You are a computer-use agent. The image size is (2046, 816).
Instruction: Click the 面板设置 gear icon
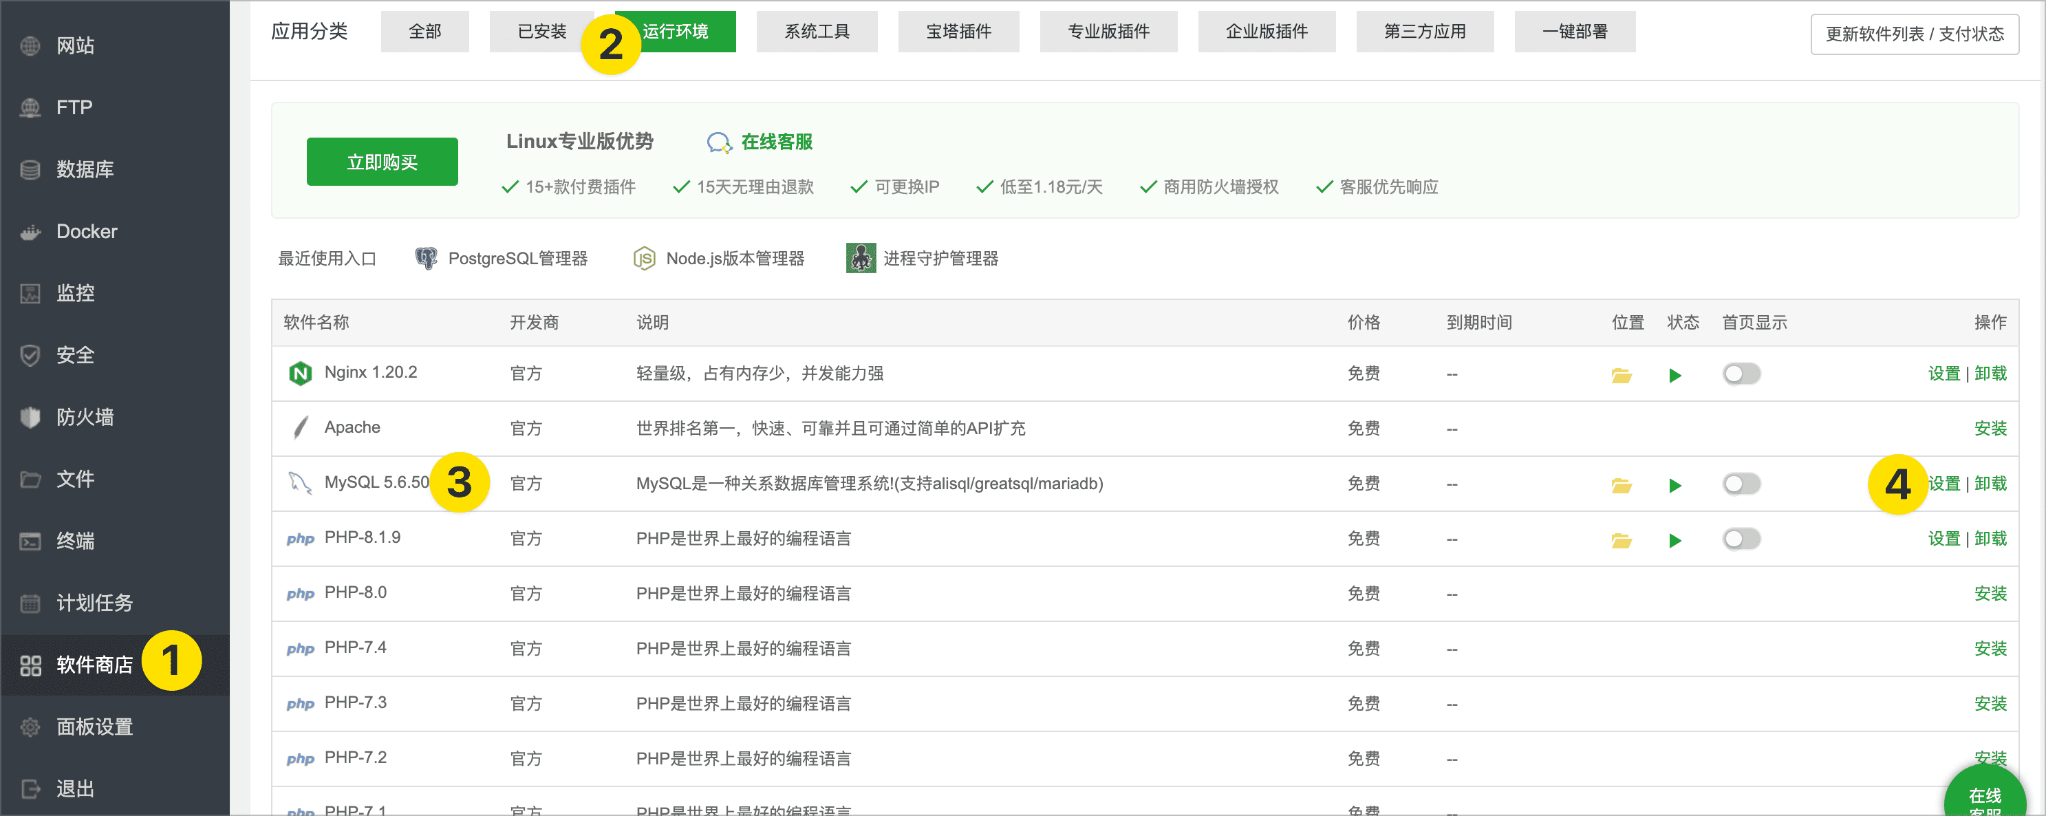[x=30, y=727]
